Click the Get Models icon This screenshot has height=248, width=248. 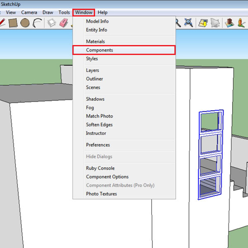203,23
